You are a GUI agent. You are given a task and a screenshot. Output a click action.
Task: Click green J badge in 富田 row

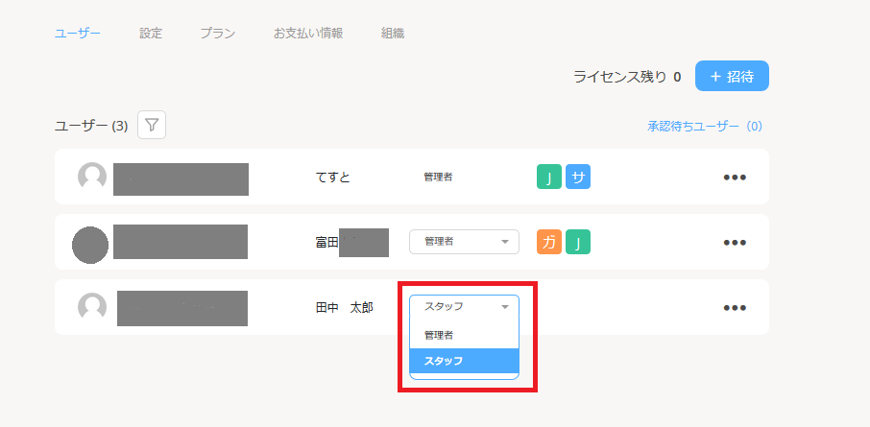[x=578, y=242]
